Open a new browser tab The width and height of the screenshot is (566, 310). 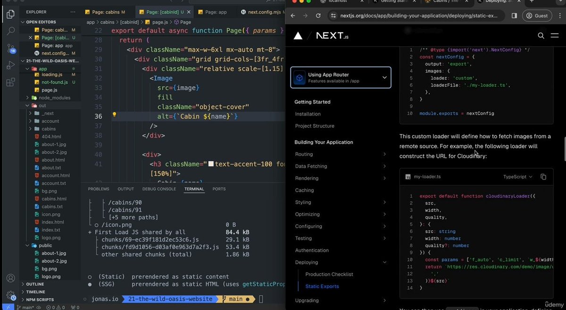click(531, 1)
